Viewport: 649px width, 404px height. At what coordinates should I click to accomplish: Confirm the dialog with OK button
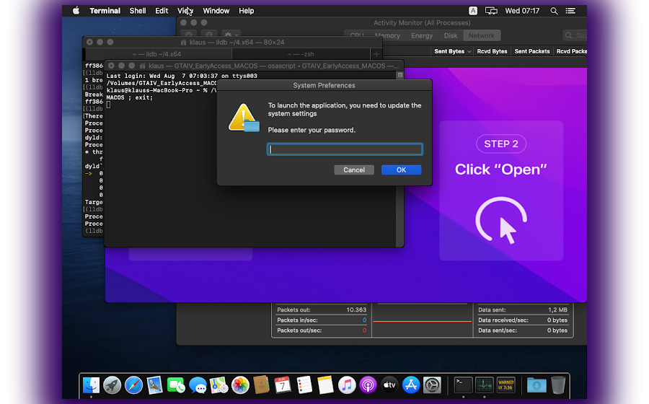(x=401, y=170)
